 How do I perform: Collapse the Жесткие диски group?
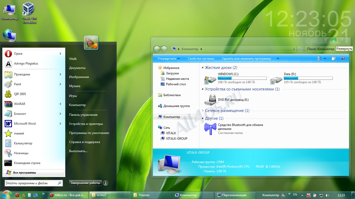coord(203,68)
